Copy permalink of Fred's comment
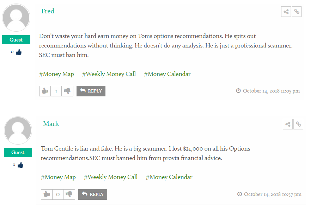Viewport: 316px width, 210px height. pyautogui.click(x=297, y=12)
